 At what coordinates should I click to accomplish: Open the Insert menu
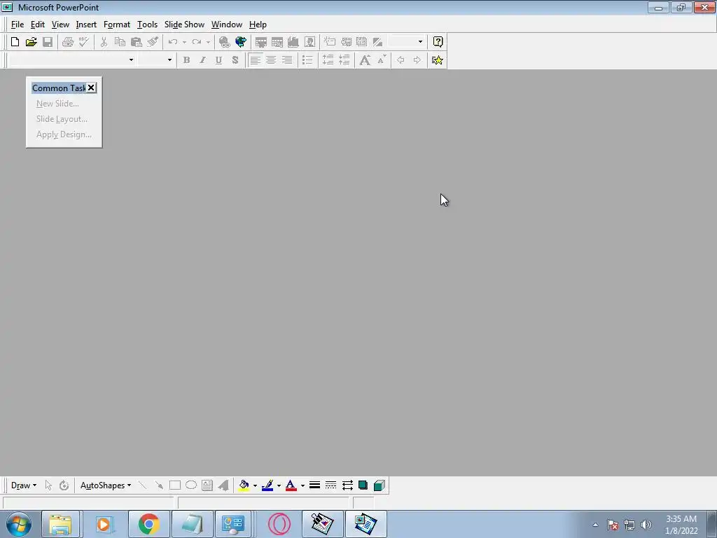tap(86, 25)
